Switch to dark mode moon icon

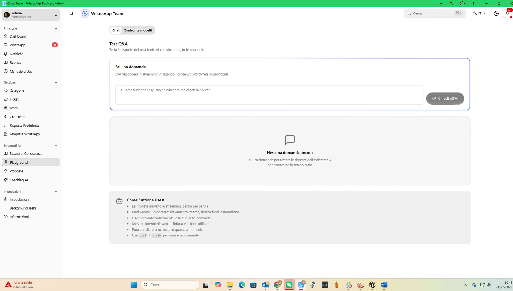point(496,13)
